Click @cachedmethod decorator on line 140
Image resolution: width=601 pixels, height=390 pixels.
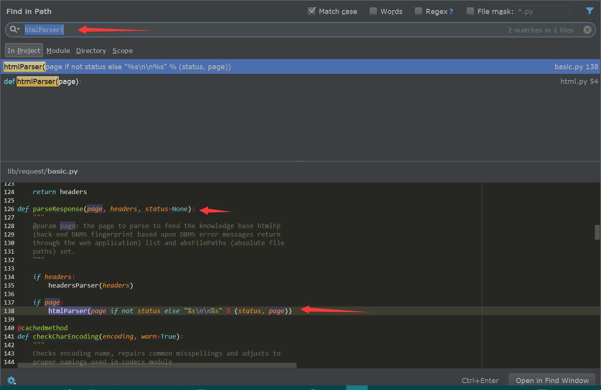[x=43, y=328]
